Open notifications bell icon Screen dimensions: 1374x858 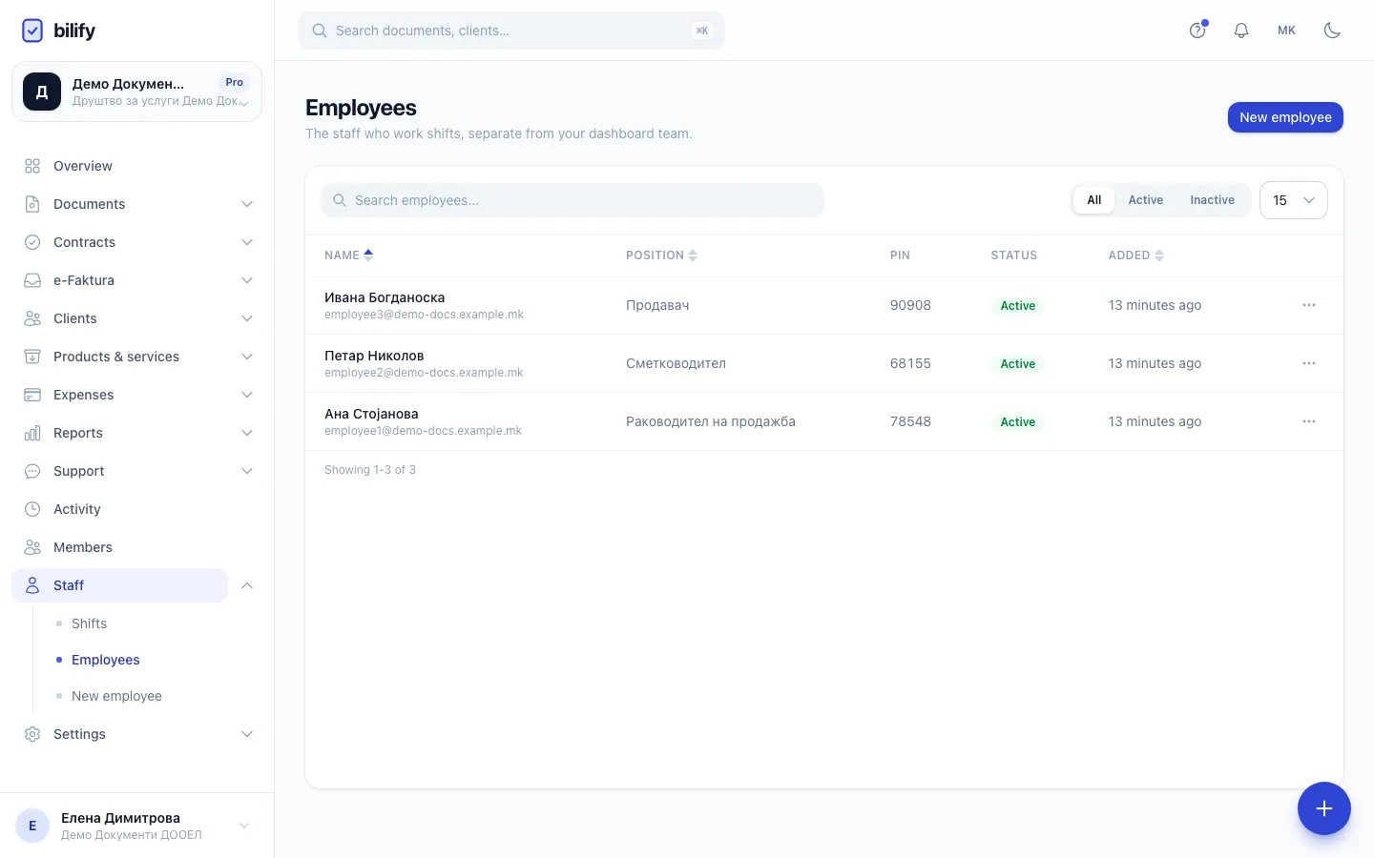point(1241,31)
